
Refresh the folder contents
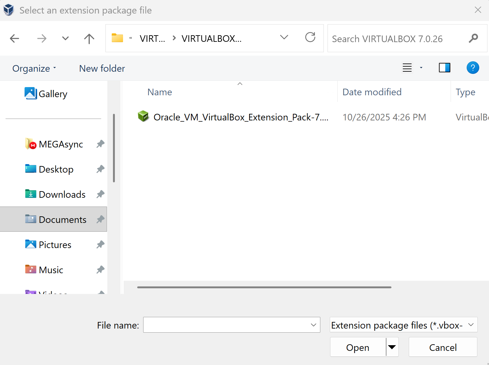310,37
